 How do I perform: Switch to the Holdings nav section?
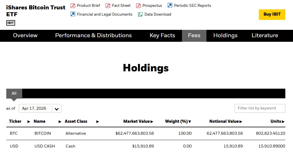[x=225, y=36]
